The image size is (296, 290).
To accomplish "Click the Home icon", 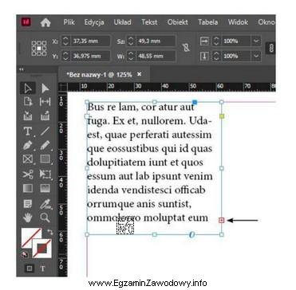I will click(45, 22).
